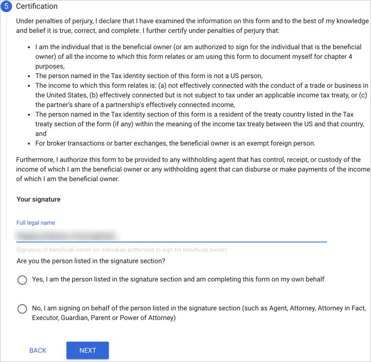The height and width of the screenshot is (362, 371).
Task: Click the bullet about chapter 4 purposes
Action: (197, 57)
